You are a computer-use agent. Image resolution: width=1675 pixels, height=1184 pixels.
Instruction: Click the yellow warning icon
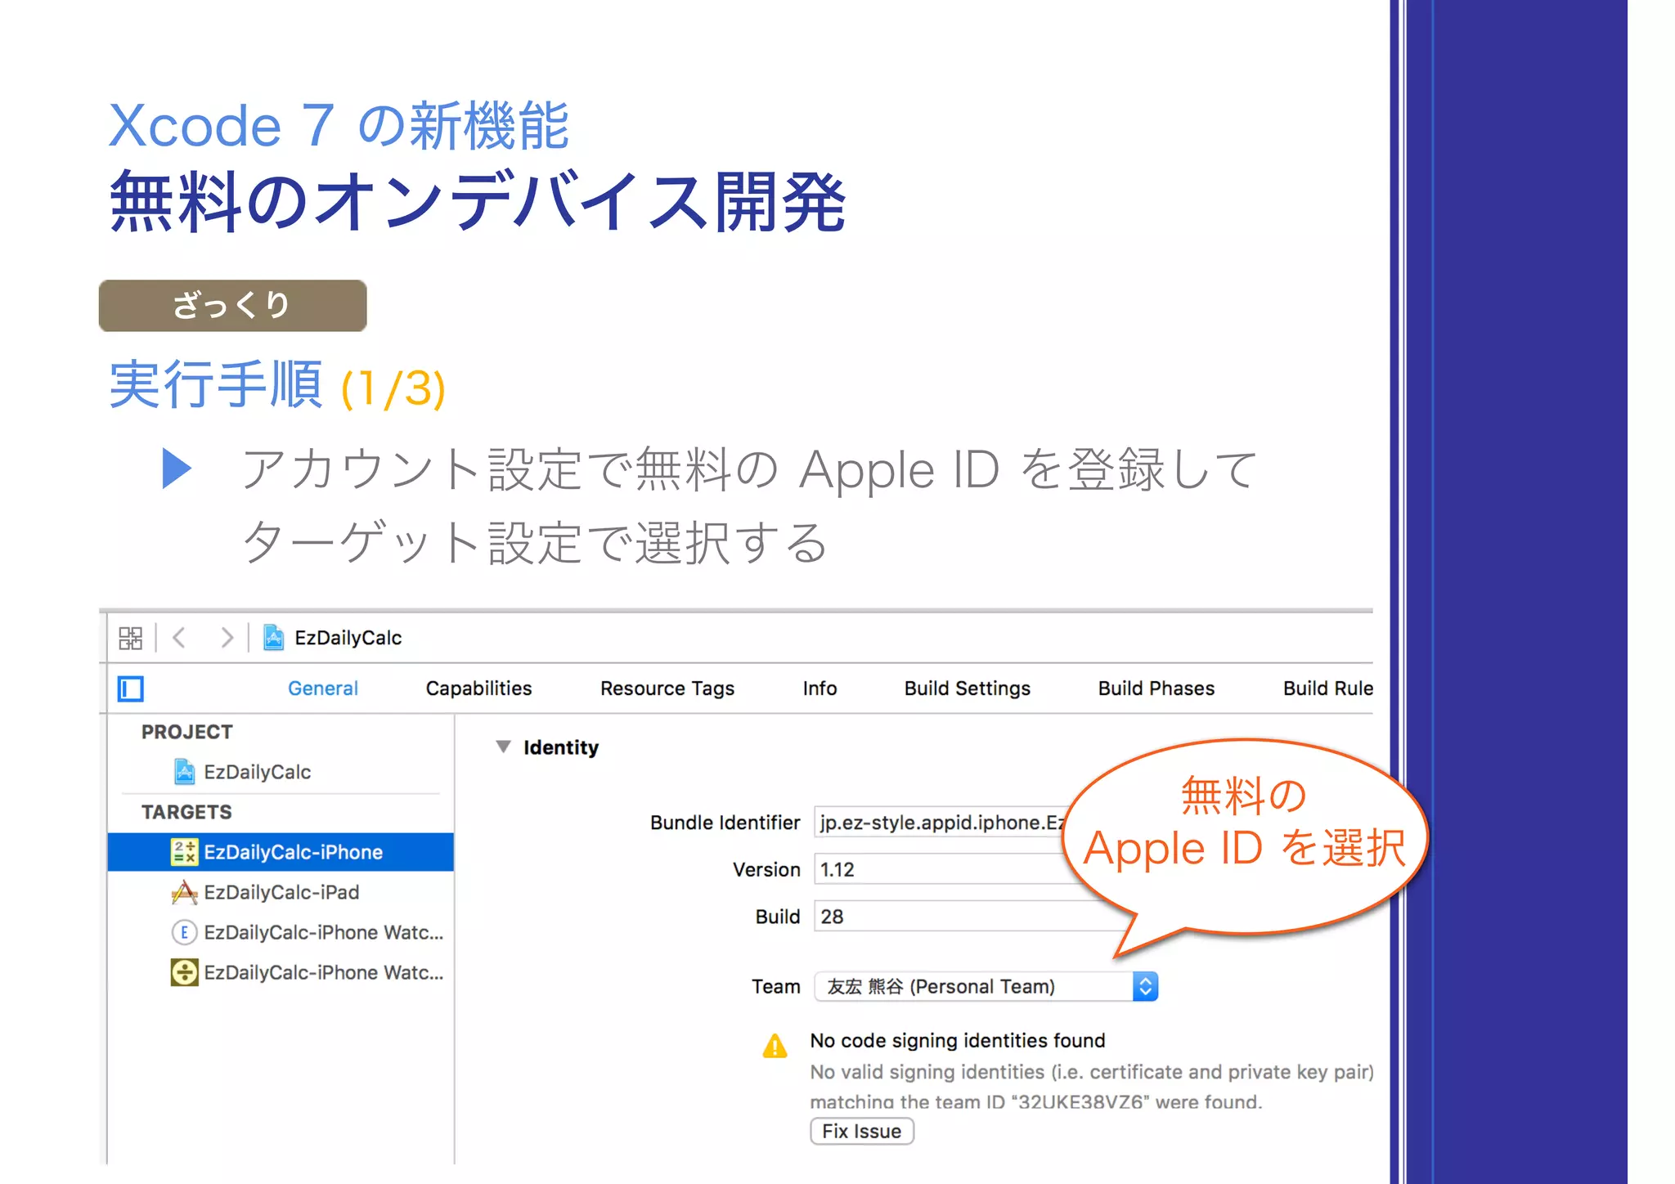(x=775, y=1046)
